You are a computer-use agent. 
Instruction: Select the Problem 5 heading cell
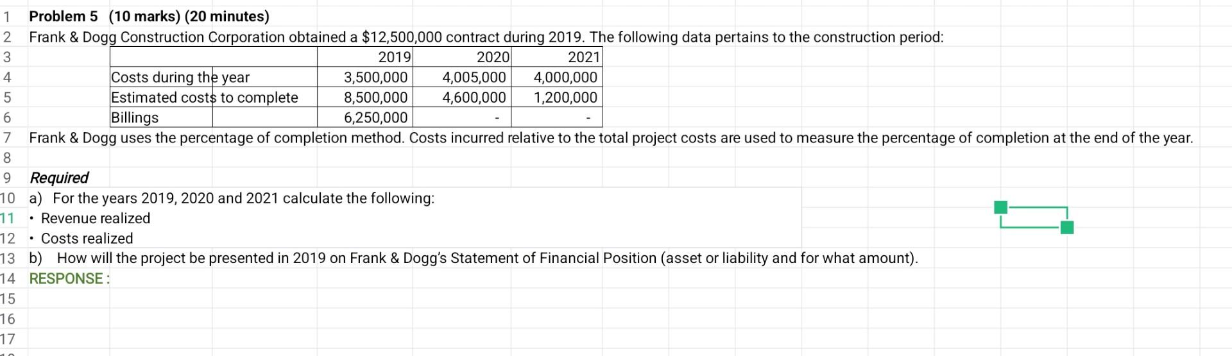[x=149, y=16]
